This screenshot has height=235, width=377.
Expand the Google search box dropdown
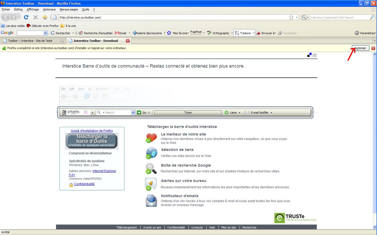[x=45, y=33]
